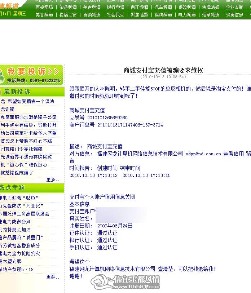This screenshot has width=251, height=293.
Task: Open the 龙诈骗 complaint link
Action: click(x=7, y=109)
